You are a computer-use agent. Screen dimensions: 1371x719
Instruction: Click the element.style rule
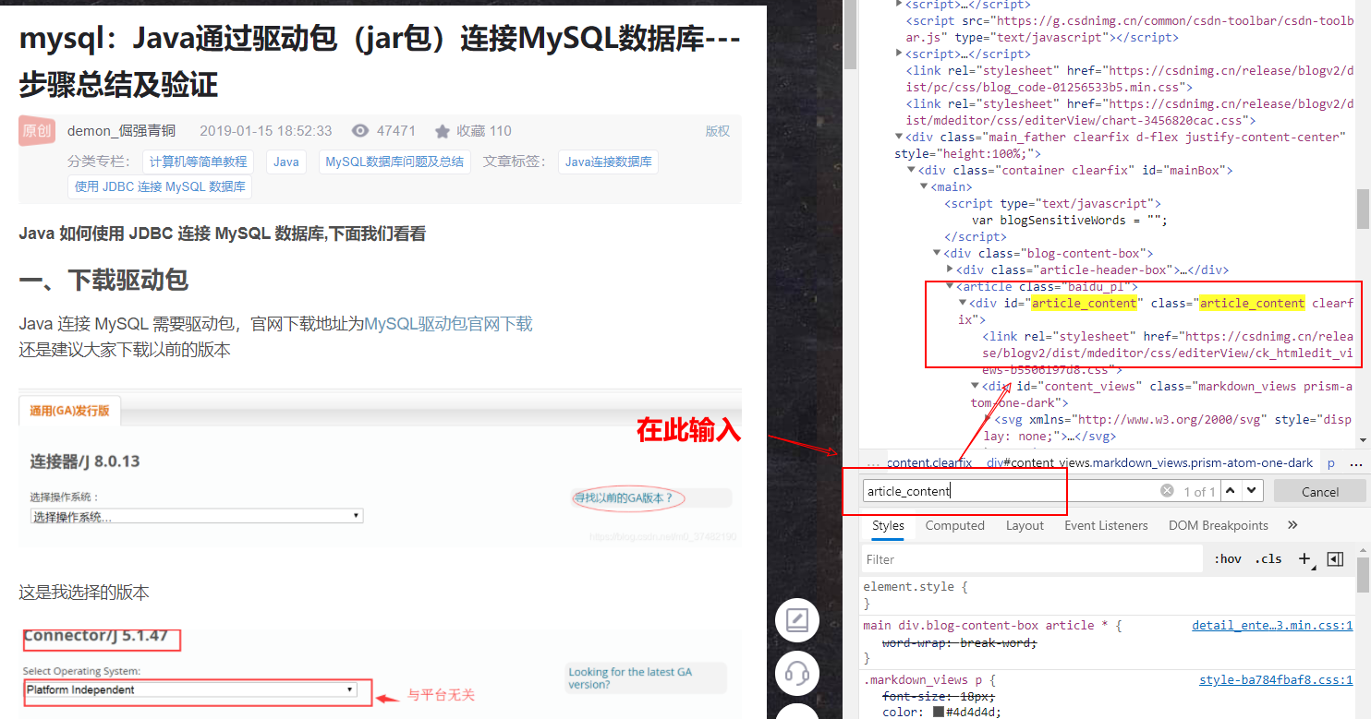coord(915,586)
